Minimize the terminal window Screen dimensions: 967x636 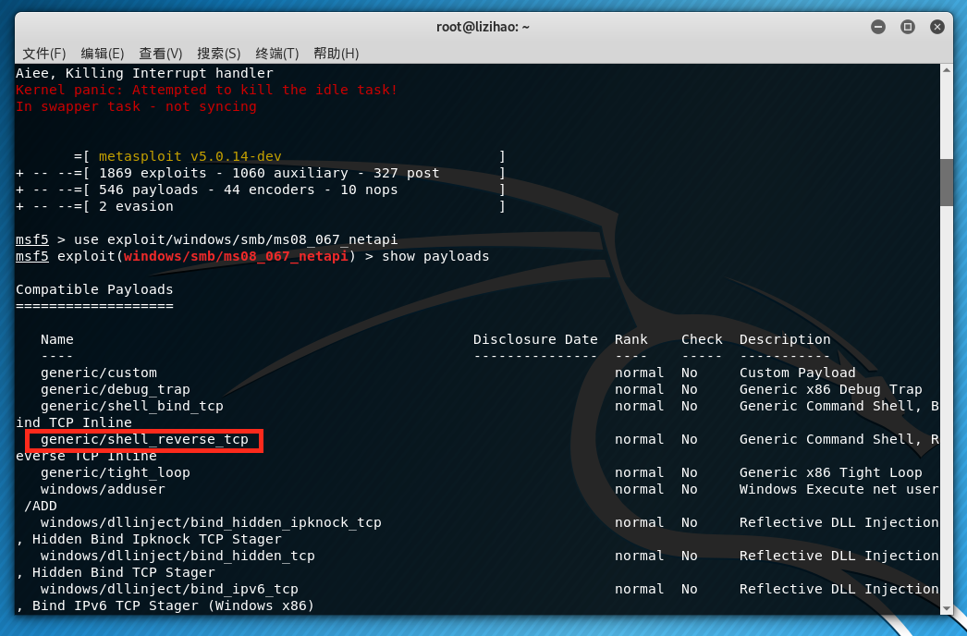click(878, 27)
